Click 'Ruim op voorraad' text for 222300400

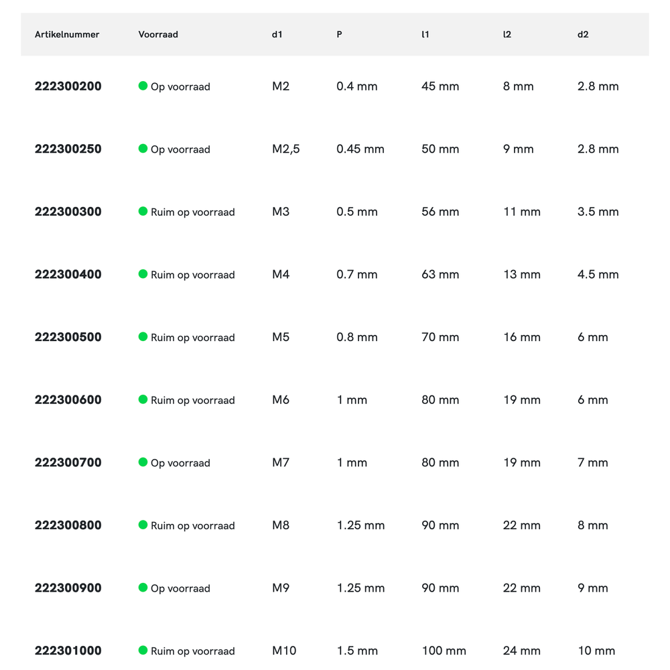point(193,275)
